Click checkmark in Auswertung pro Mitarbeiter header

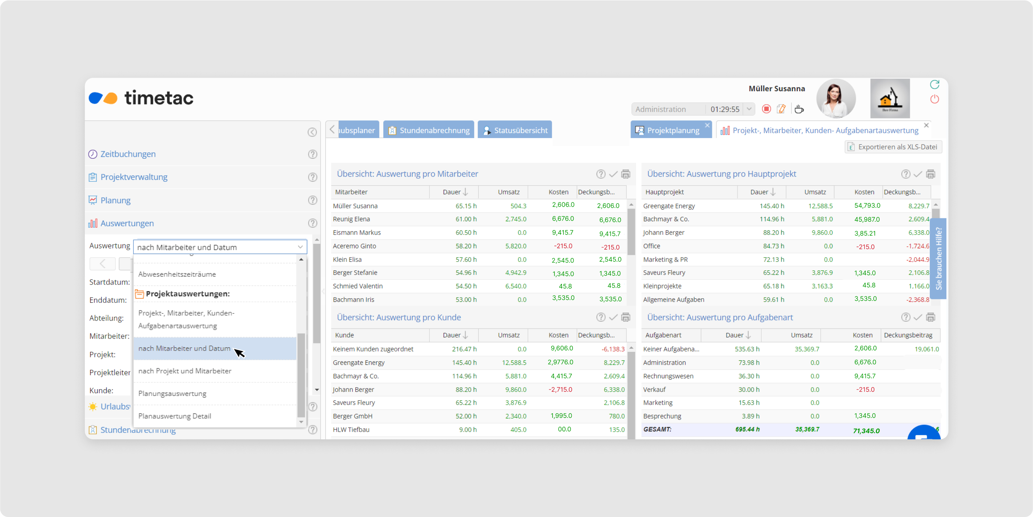(613, 174)
